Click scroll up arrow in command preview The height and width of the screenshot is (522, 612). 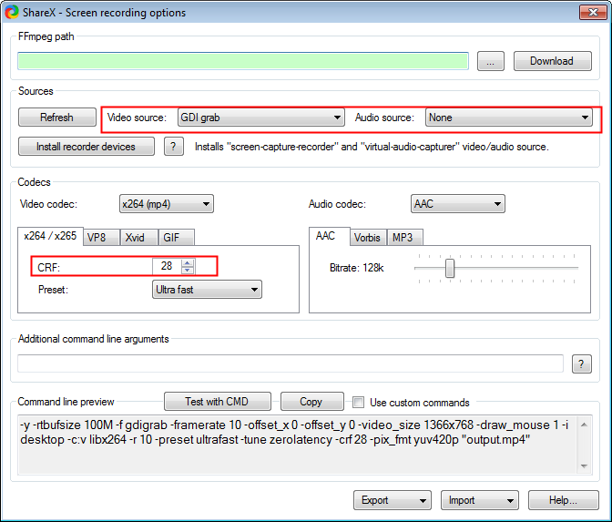[x=585, y=425]
